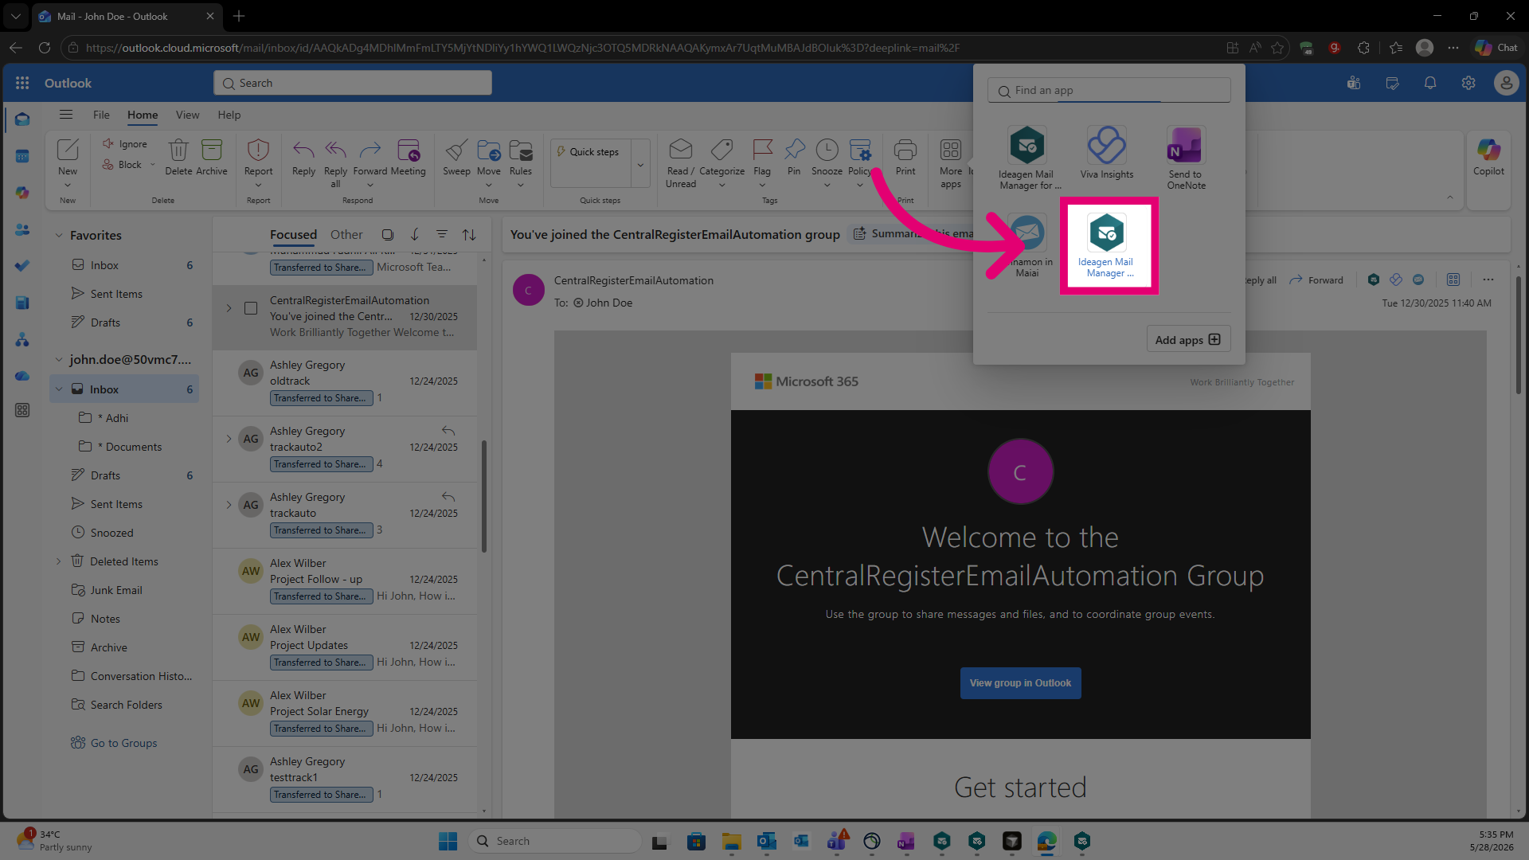
Task: Open Copilot in the ribbon
Action: 1488,157
